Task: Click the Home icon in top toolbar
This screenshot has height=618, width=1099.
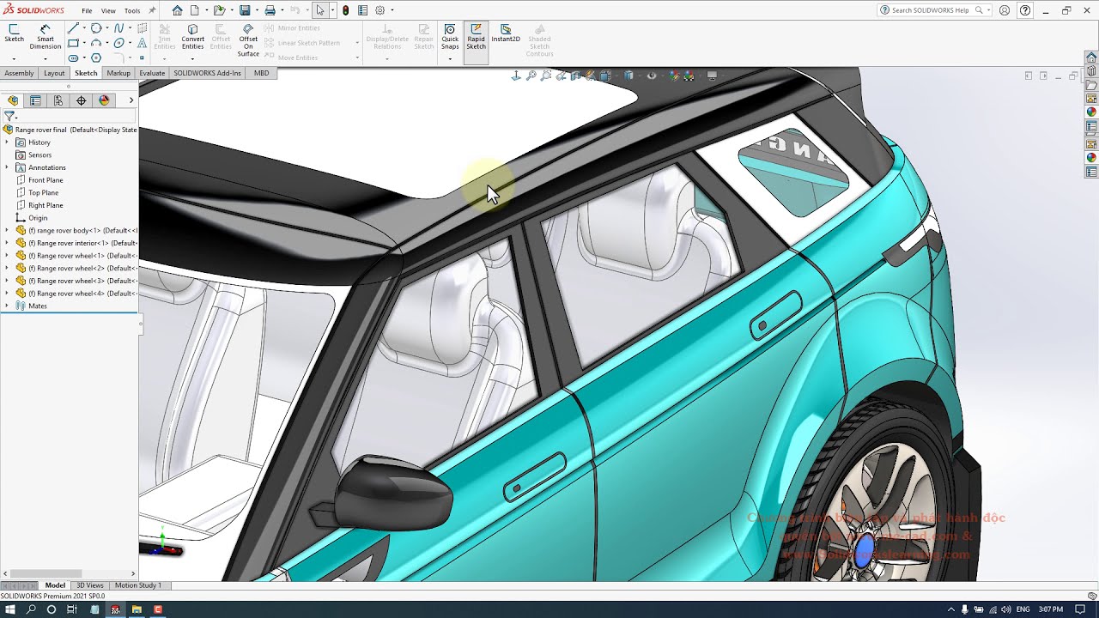Action: (177, 10)
